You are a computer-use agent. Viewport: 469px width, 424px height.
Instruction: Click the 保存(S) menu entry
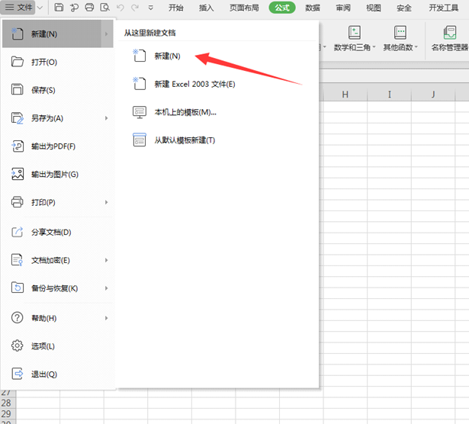point(57,90)
